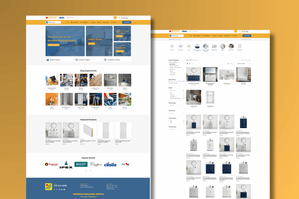Image resolution: width=299 pixels, height=199 pixels.
Task: Open the Default sorting dropdown
Action: [x=244, y=64]
